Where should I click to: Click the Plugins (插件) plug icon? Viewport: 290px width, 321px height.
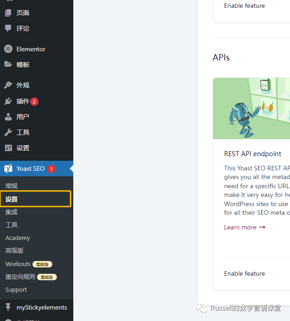click(x=8, y=101)
